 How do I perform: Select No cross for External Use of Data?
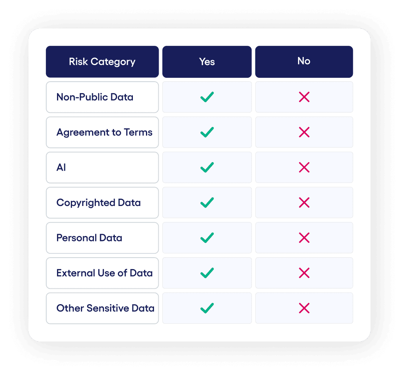tap(304, 273)
